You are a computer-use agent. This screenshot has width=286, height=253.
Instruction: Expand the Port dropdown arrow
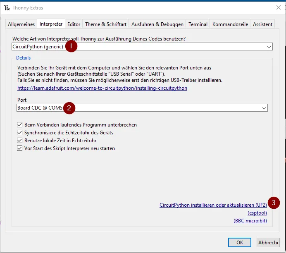pos(264,108)
